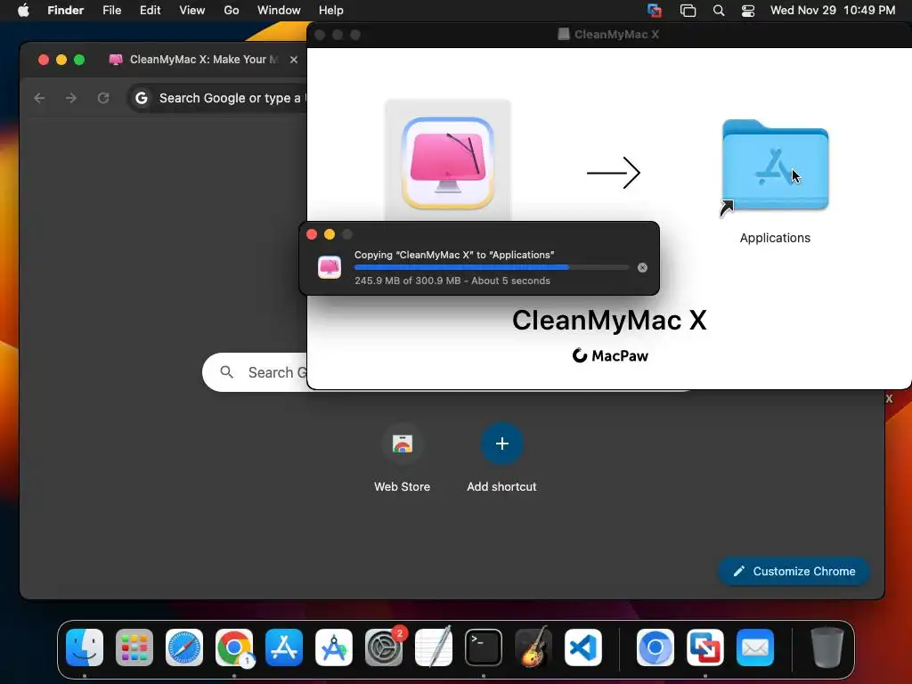Open the Window menu
The height and width of the screenshot is (684, 912).
279,11
